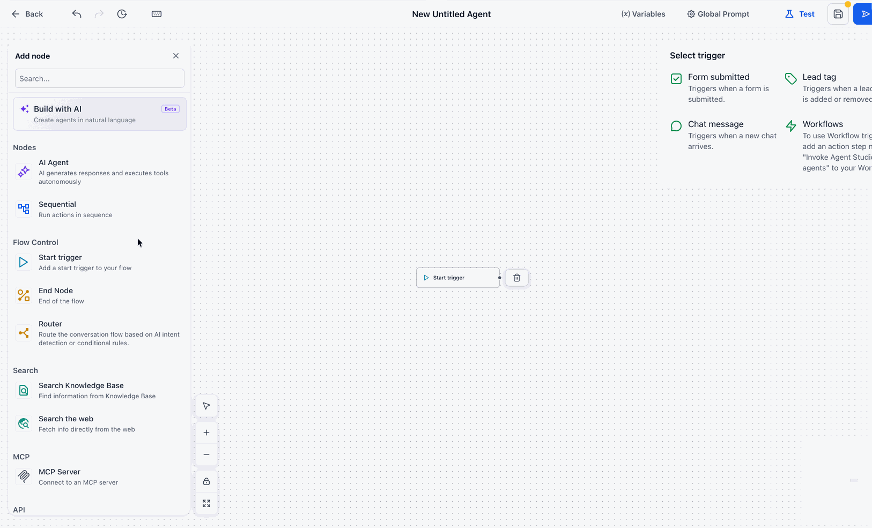872x528 pixels.
Task: Focus the node search field
Action: point(100,78)
